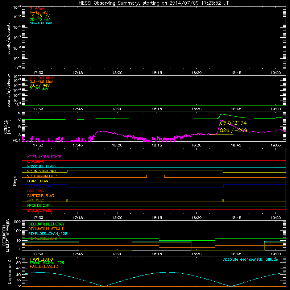Click the magenta GOES curve peak near 18:40
This screenshot has height=290, width=290.
[x=221, y=120]
